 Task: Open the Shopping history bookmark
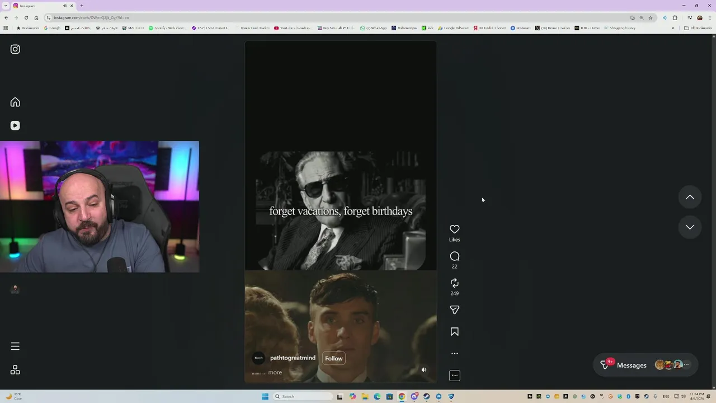(620, 28)
